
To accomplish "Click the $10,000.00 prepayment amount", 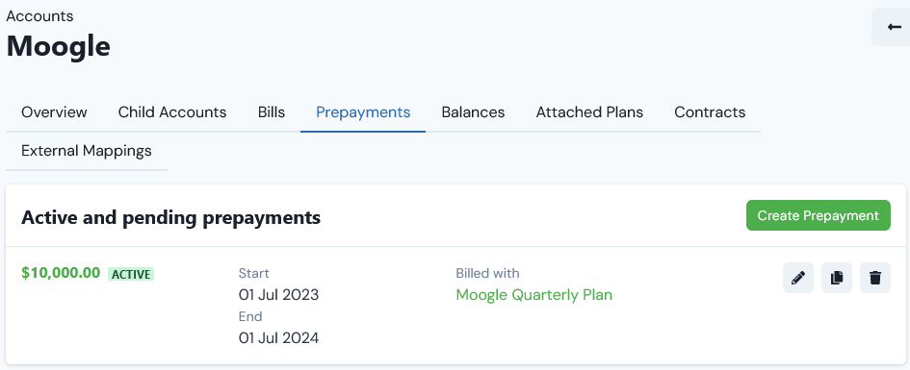I will [61, 273].
